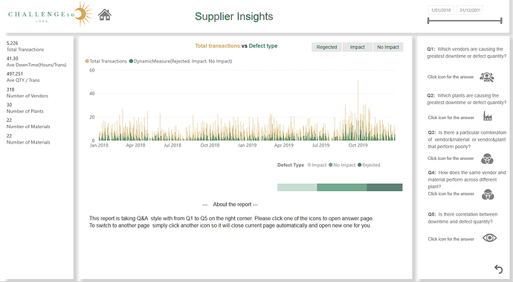This screenshot has height=282, width=513.
Task: Edit the end date 31/12/2019 field
Action: click(x=469, y=10)
